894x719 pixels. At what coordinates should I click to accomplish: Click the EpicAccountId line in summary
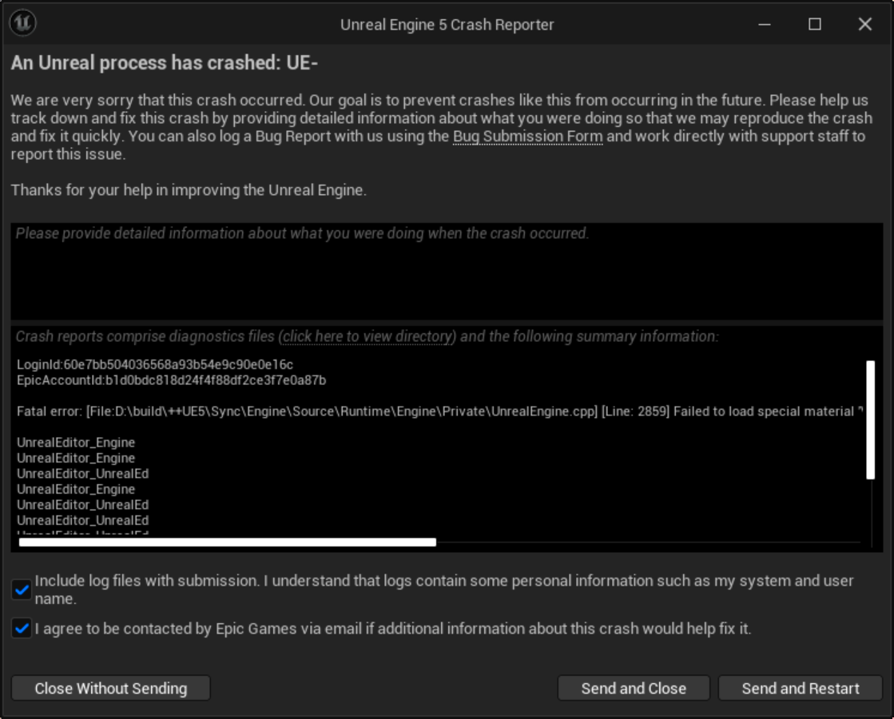(x=172, y=380)
